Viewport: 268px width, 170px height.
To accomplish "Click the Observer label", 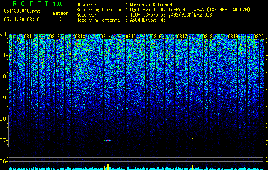I will (x=86, y=5).
